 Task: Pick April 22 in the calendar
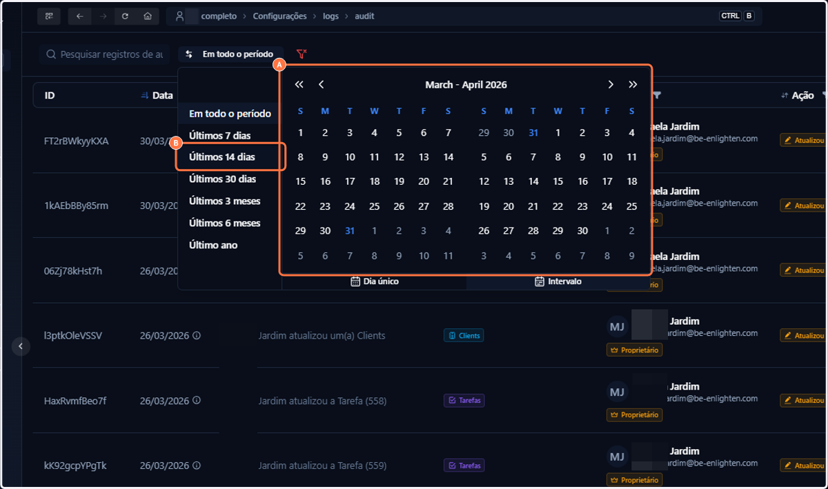(558, 207)
